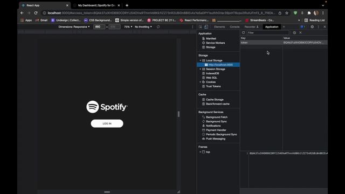345x194 pixels.
Task: Switch to the Recorder panel tab
Action: tap(252, 27)
